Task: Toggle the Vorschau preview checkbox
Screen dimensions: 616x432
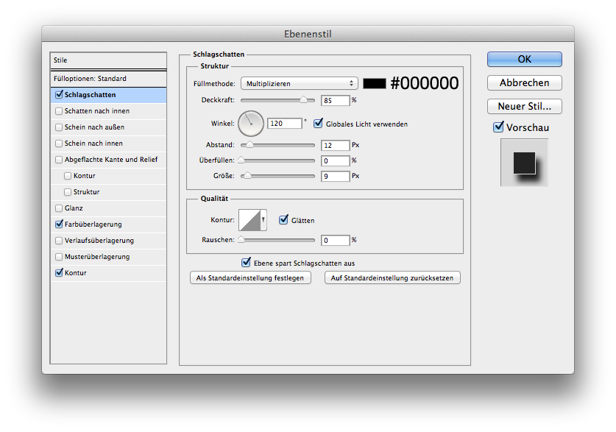Action: [x=498, y=127]
